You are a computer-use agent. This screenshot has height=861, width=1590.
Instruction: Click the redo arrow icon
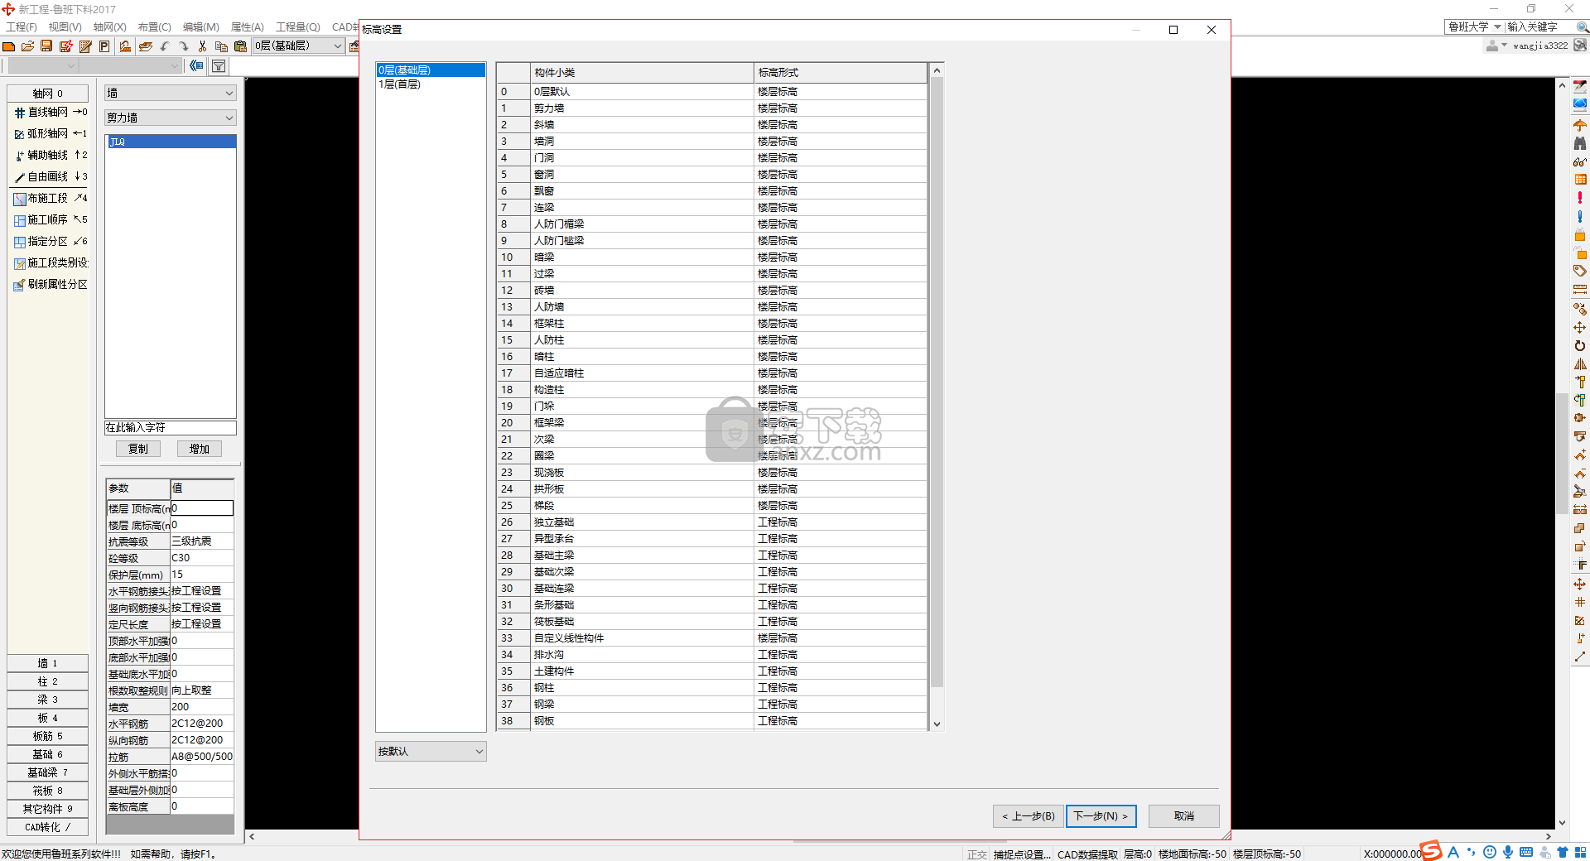tap(183, 46)
